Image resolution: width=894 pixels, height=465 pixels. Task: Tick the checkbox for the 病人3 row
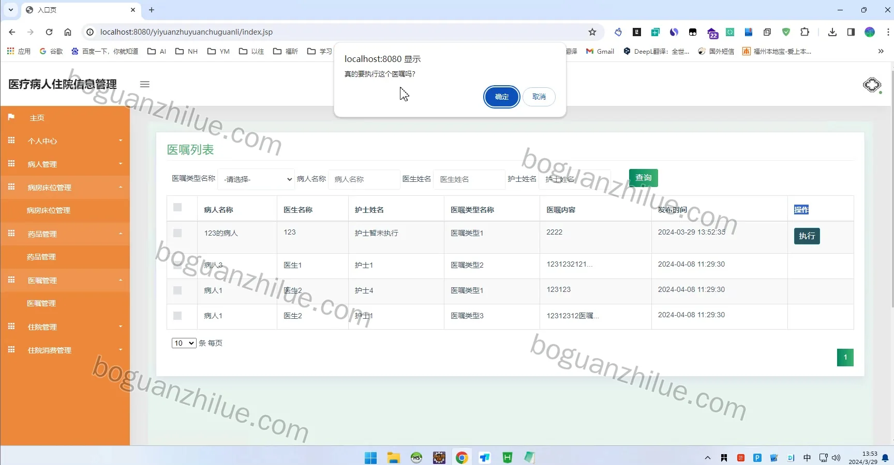click(177, 265)
